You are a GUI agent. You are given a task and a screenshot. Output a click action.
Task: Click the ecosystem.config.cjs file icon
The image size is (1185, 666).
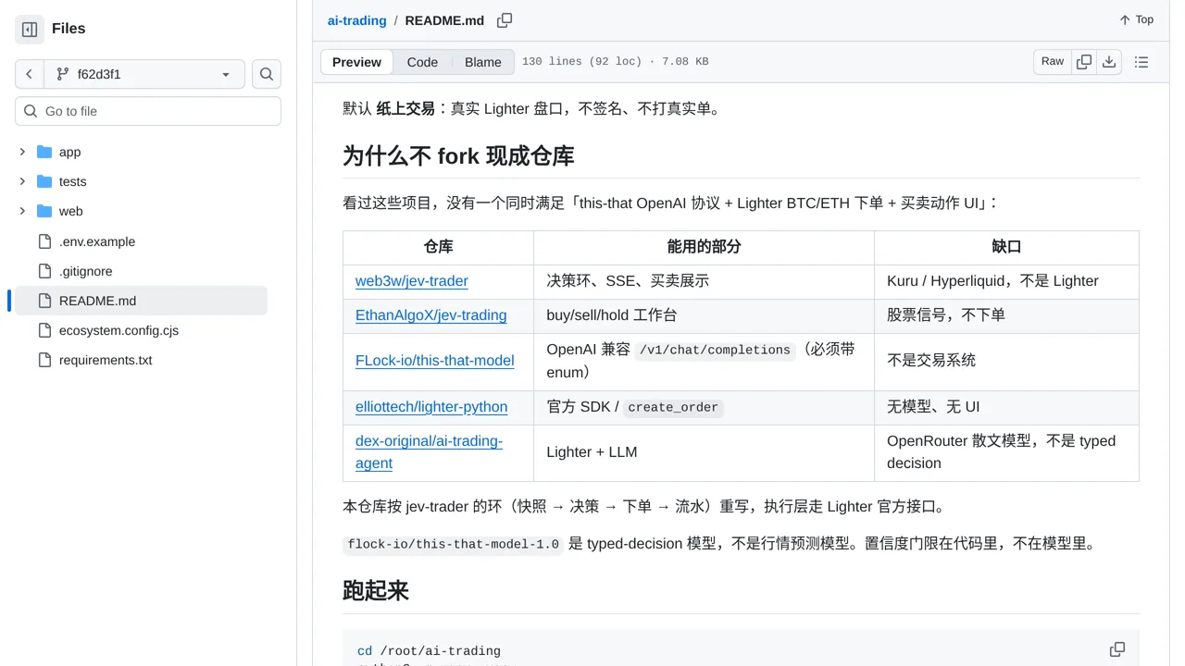[44, 330]
